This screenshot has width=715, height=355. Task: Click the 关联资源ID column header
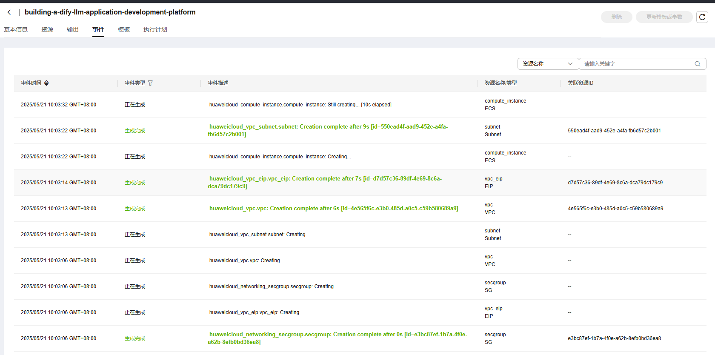point(581,83)
